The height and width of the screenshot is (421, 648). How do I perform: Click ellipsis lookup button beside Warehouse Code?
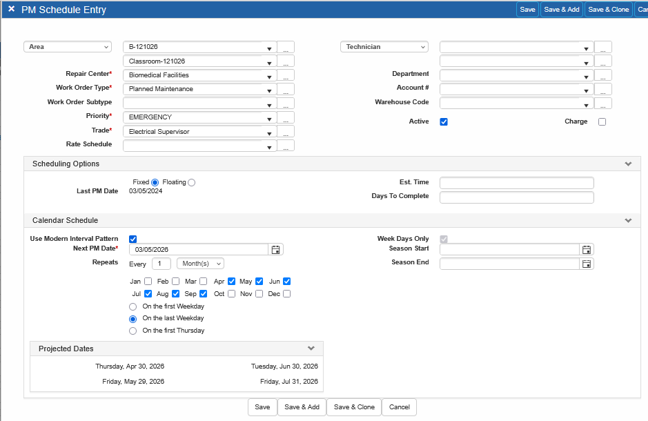[x=603, y=104]
